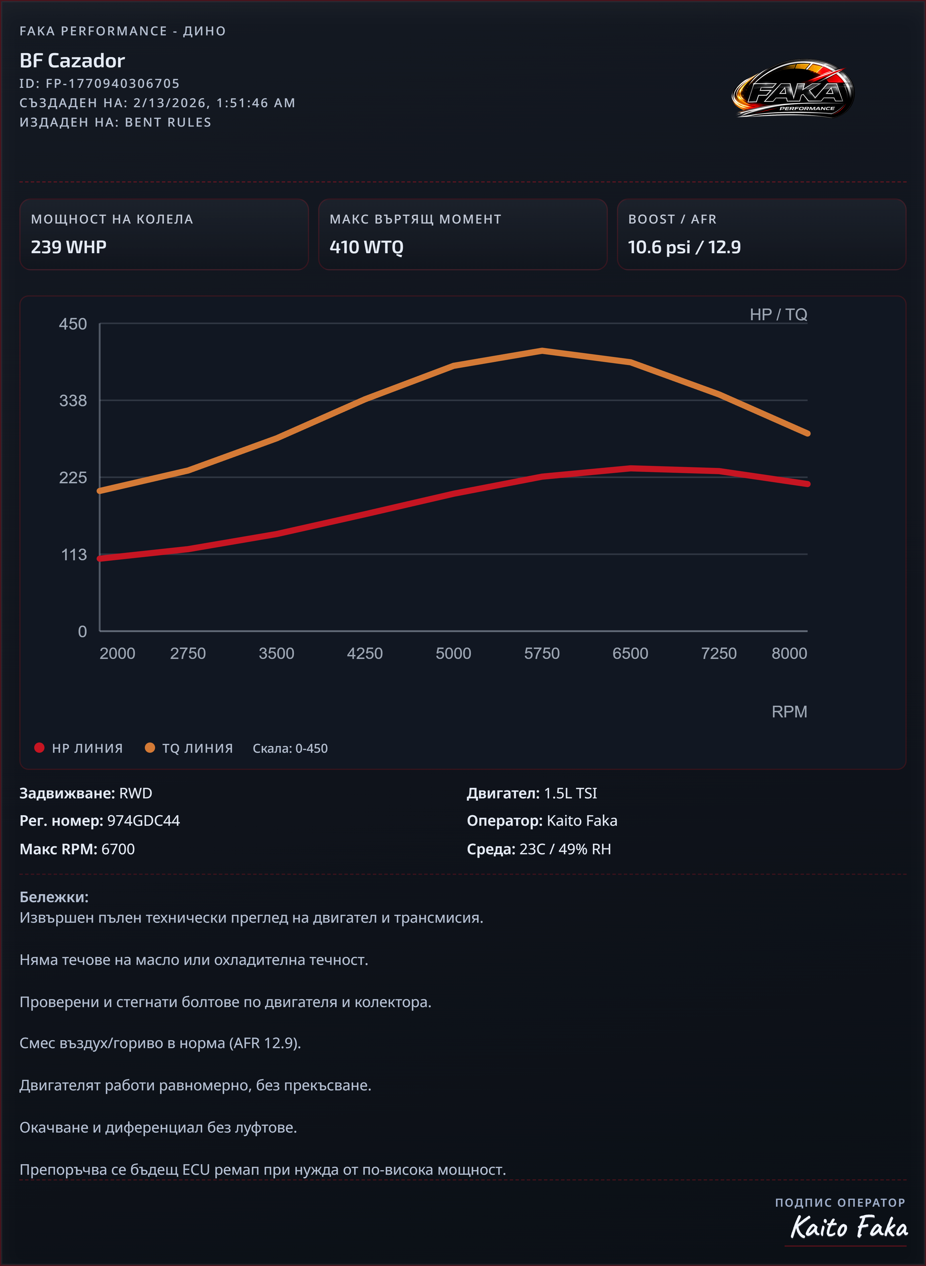Click the 239 WHP wheel power card

click(164, 234)
